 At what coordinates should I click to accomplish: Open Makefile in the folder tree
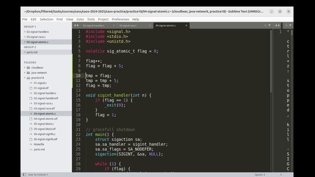point(39,144)
